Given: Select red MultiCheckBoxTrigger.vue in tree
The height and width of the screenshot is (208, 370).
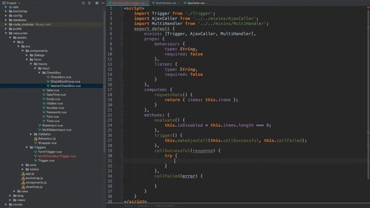Looking at the screenshot, I should click(57, 156).
